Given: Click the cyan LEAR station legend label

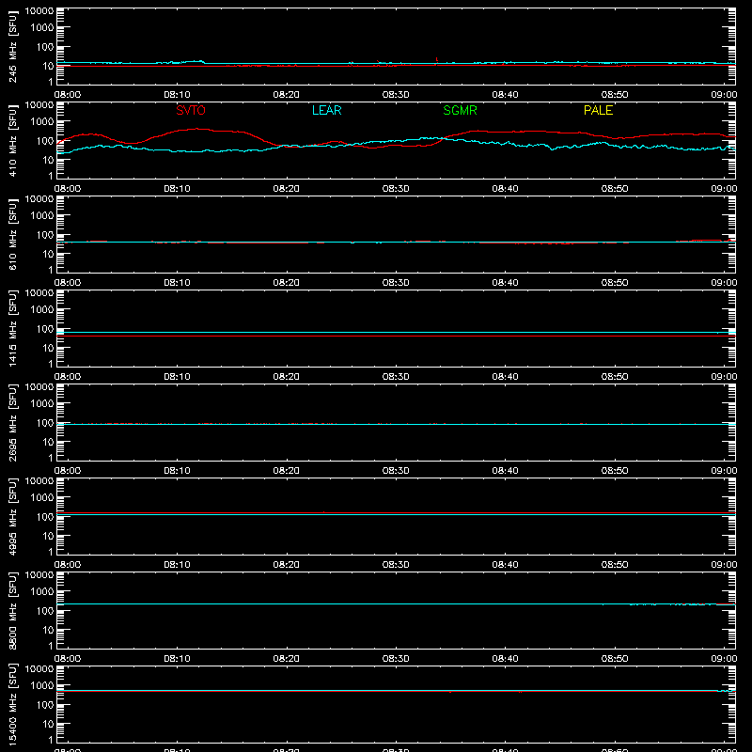Looking at the screenshot, I should [326, 110].
